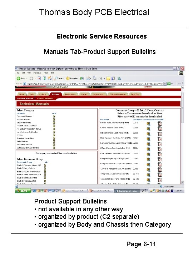View PDF for 03 External Hood Latch Install

tap(159, 133)
